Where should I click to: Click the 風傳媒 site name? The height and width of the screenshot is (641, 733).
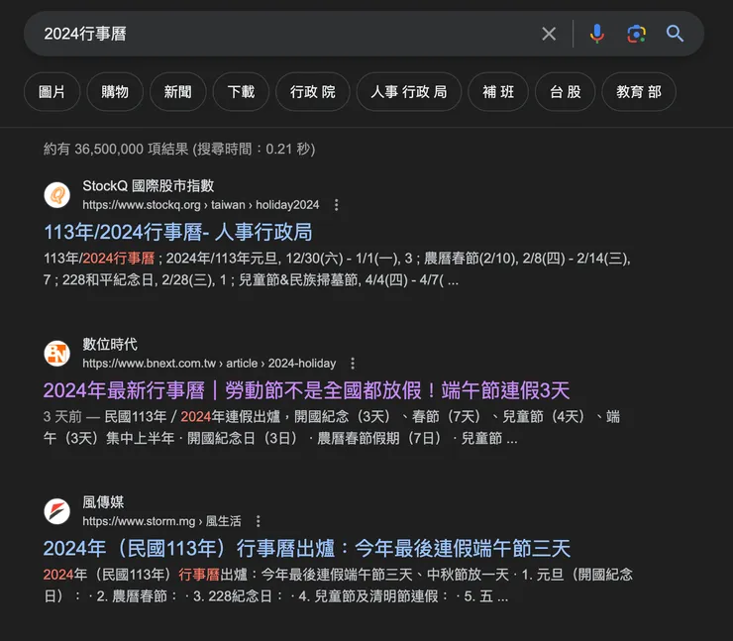coord(103,502)
